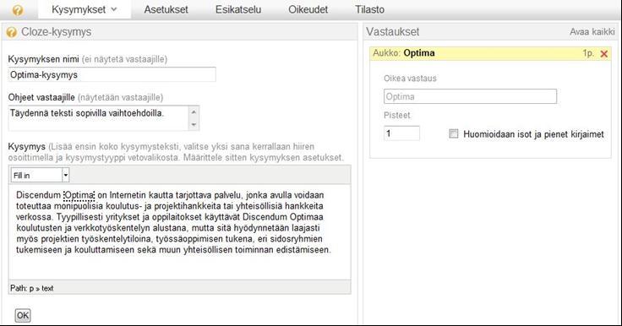Click the Avaa kaikki link
The image size is (622, 326).
592,32
